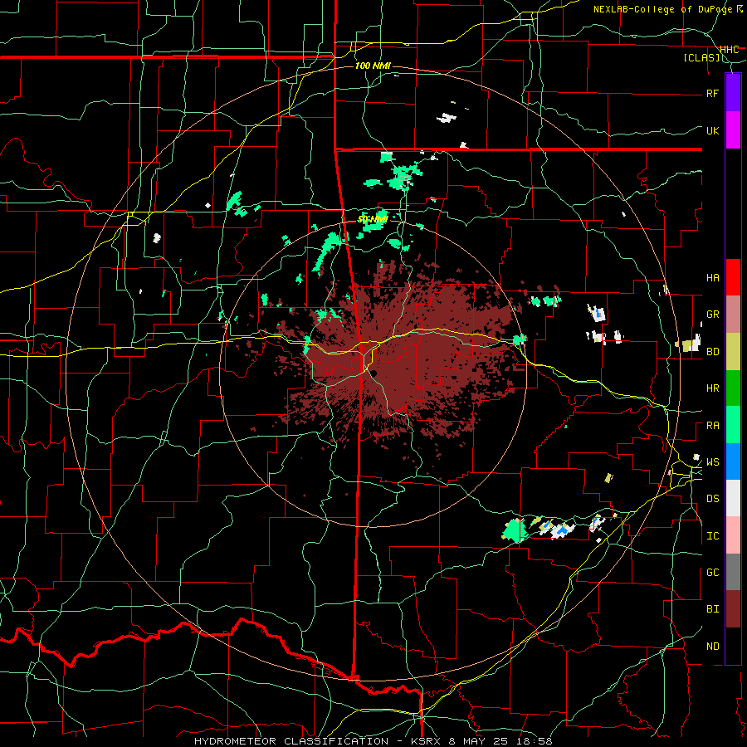Click the HA legend label
747x747 pixels.
(713, 277)
